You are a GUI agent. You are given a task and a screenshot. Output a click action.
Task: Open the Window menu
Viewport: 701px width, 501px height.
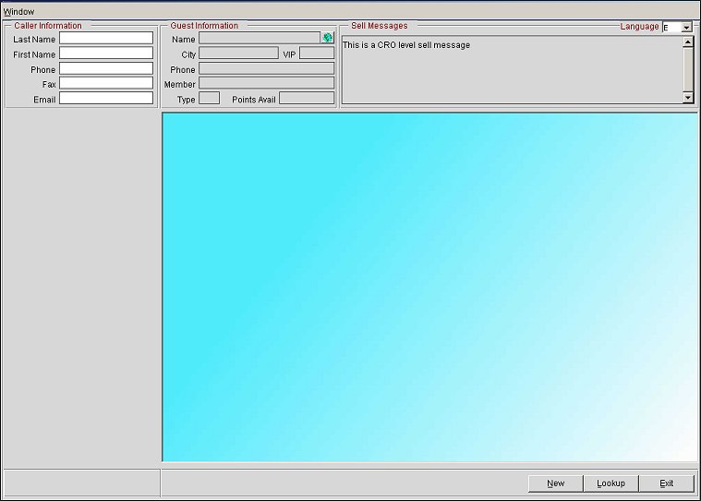[18, 11]
